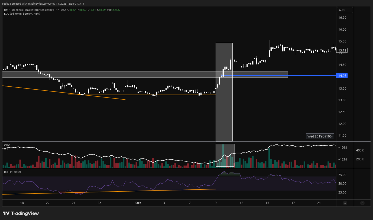
Task: Click the Oct label on time axis
Action: [138, 203]
